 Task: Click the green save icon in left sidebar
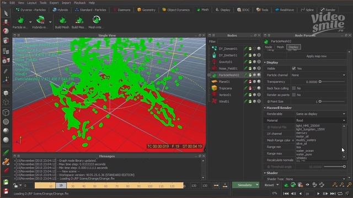(x=6, y=182)
